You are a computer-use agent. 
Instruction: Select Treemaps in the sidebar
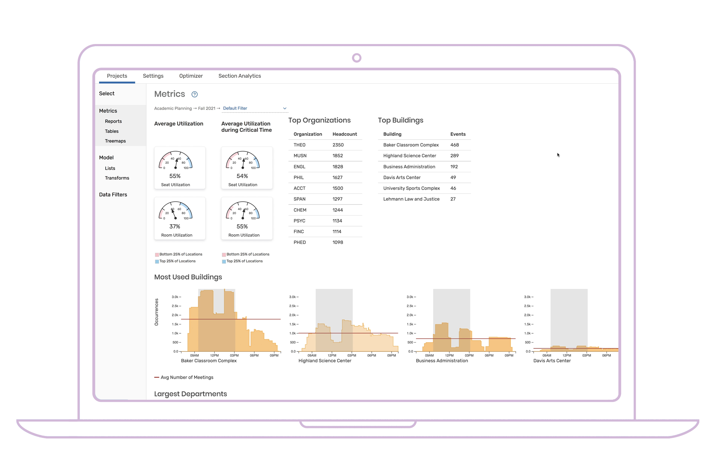(115, 141)
